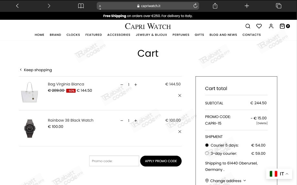Remove Rainbow 38 Black Watch from cart
This screenshot has width=297, height=185.
point(180,132)
